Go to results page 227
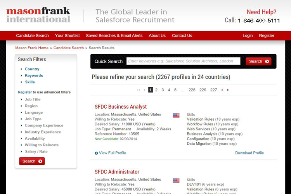Image resolution: width=291 pixels, height=194 pixels. click(213, 90)
